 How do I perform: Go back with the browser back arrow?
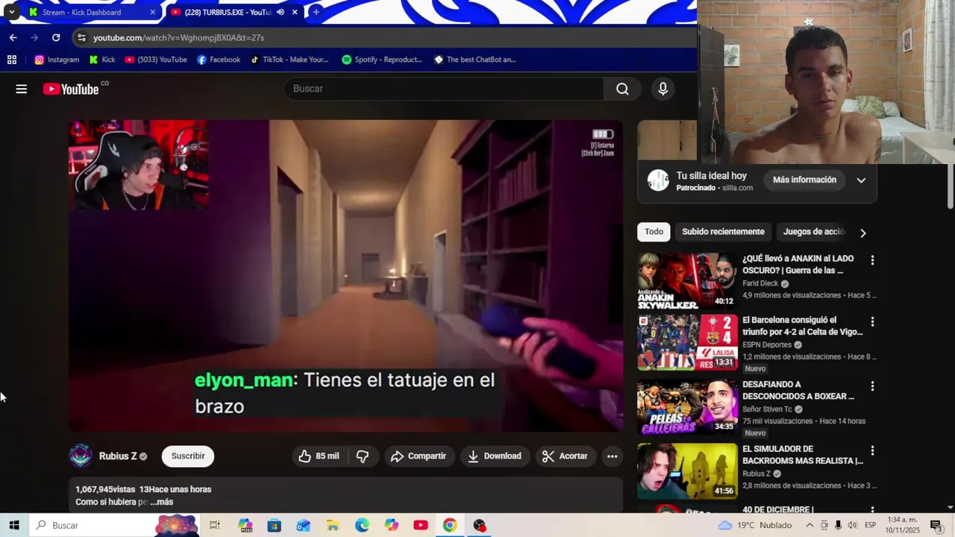coord(13,37)
